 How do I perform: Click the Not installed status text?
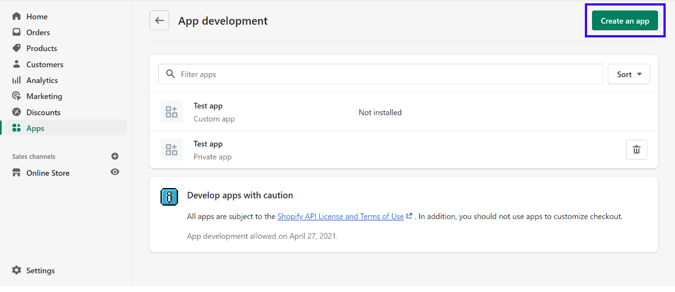click(380, 112)
